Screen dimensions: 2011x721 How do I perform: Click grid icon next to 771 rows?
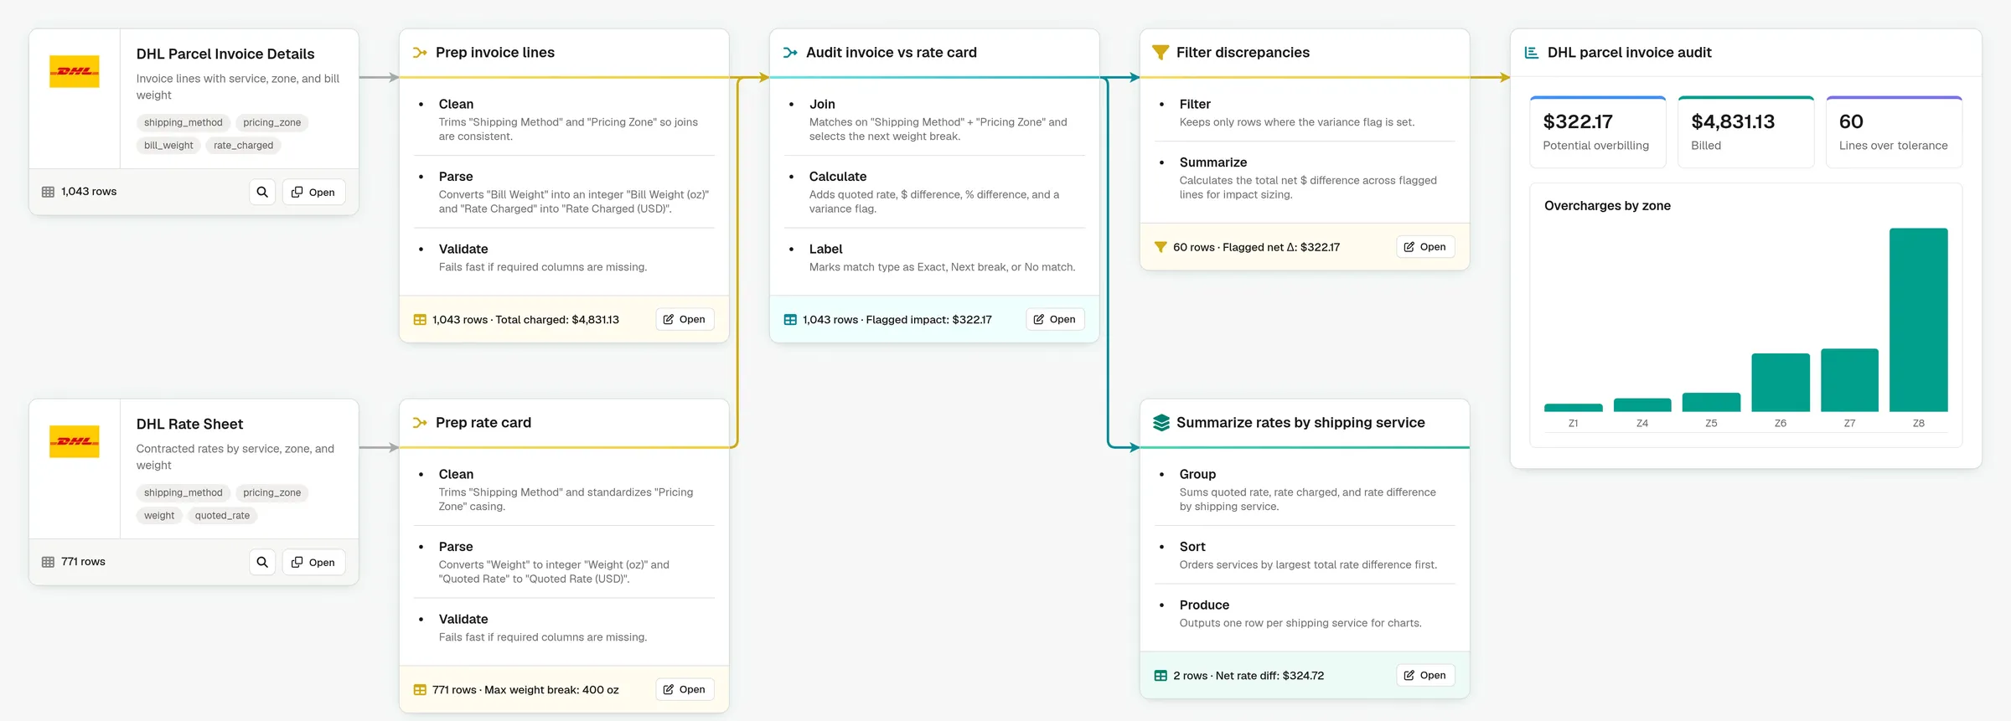48,562
